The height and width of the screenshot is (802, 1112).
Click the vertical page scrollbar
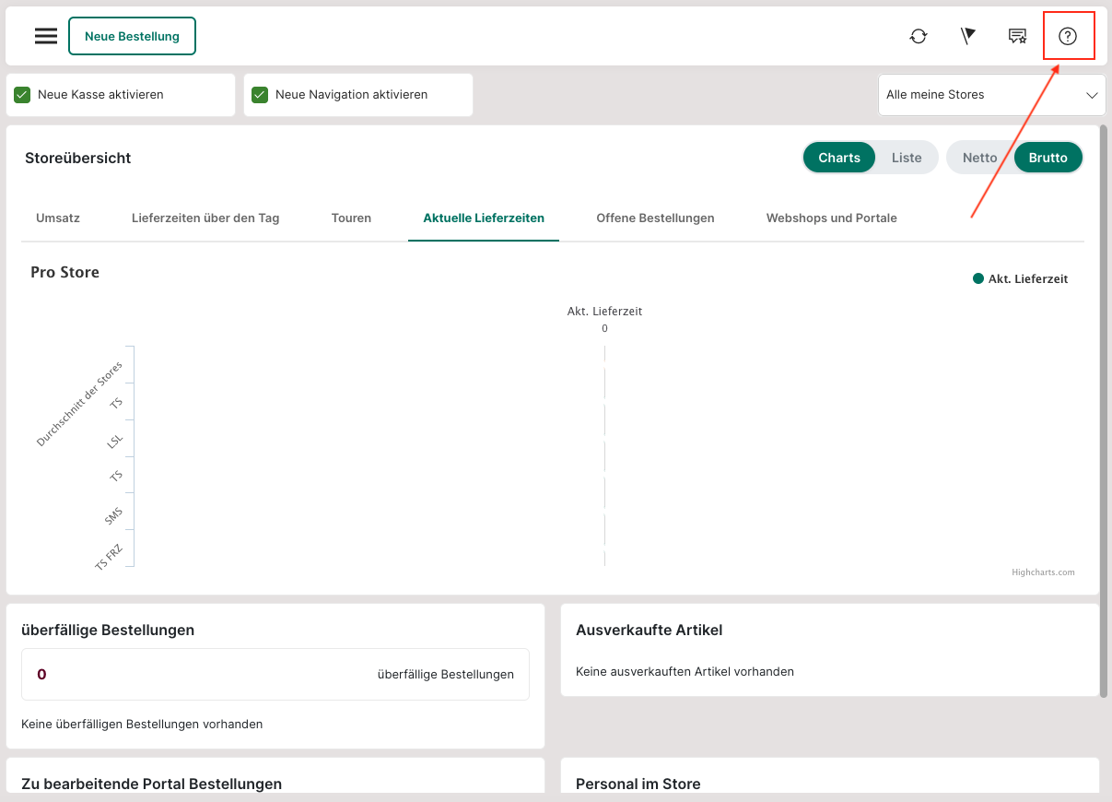[x=1103, y=415]
